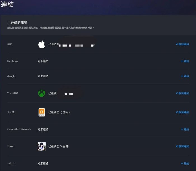Click the Twitch row label
196x171 pixels.
[11, 163]
